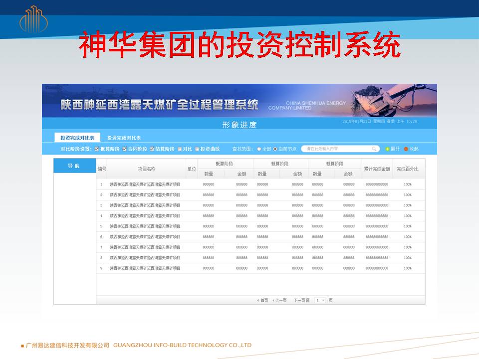Select the active white 投资完成对比表 tab
The image size is (479, 359).
tap(77, 138)
